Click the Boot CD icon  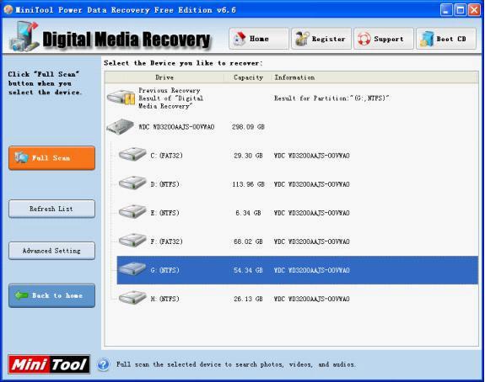[427, 39]
